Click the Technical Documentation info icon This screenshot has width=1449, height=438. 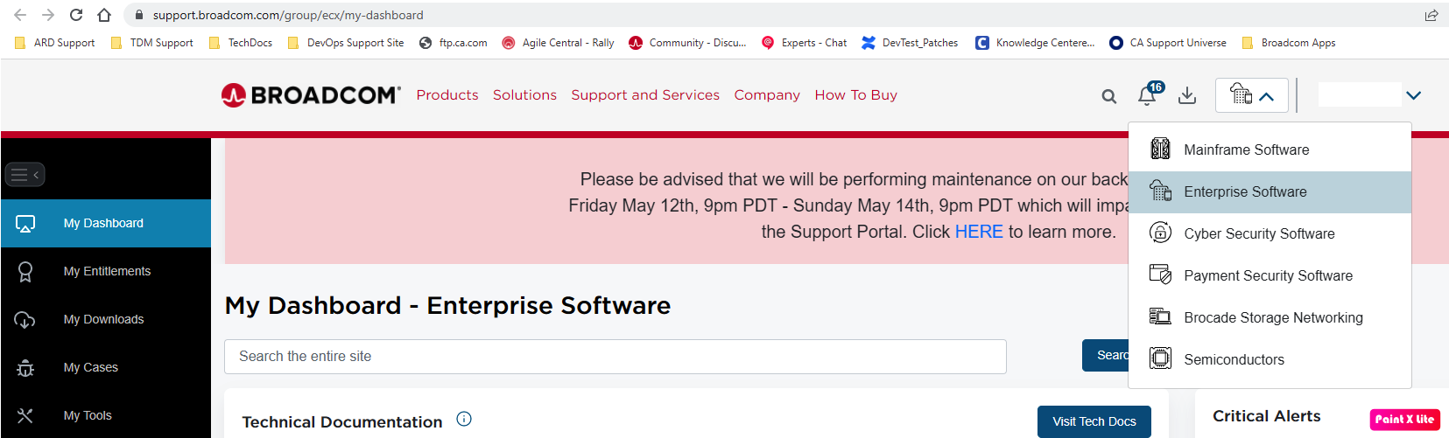pos(464,419)
